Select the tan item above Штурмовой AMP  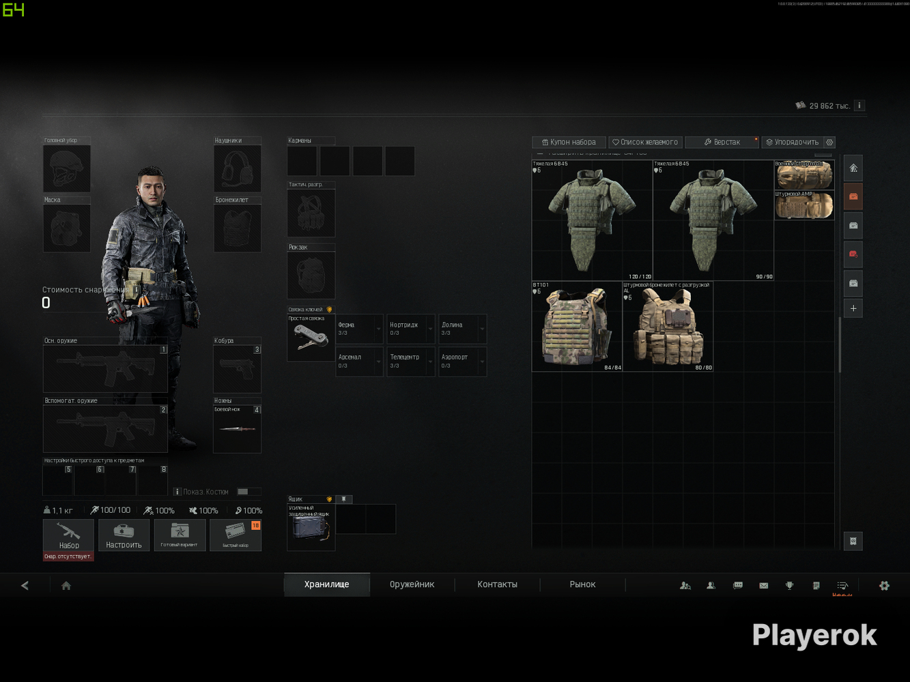(804, 175)
